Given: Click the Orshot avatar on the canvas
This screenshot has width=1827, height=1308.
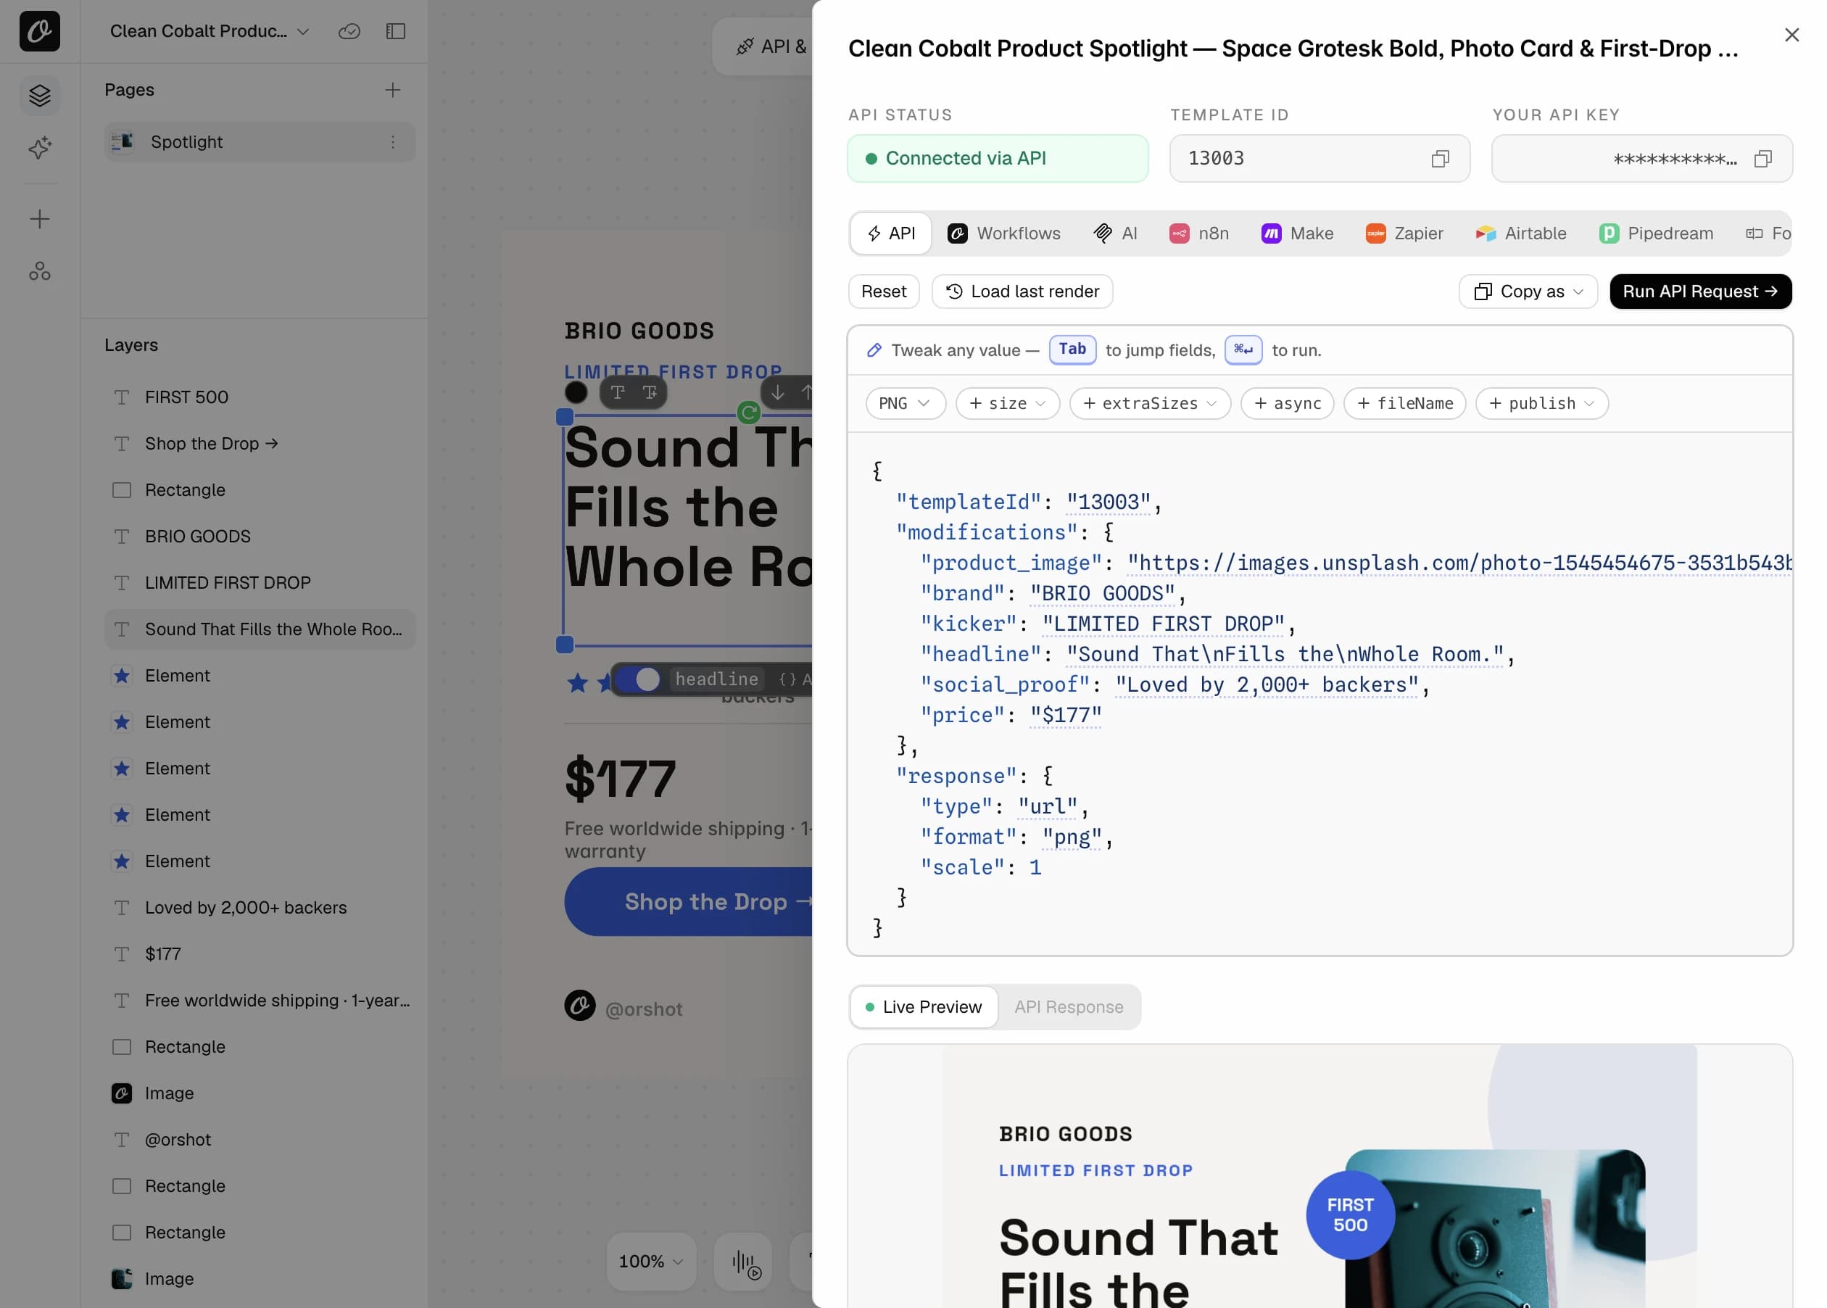Looking at the screenshot, I should [x=580, y=1005].
